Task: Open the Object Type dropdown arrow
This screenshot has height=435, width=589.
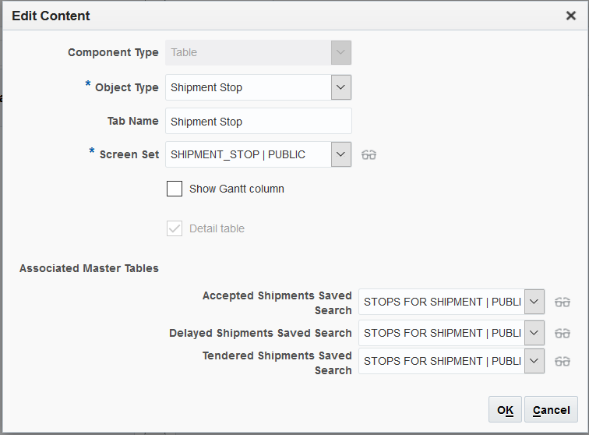Action: [x=341, y=87]
